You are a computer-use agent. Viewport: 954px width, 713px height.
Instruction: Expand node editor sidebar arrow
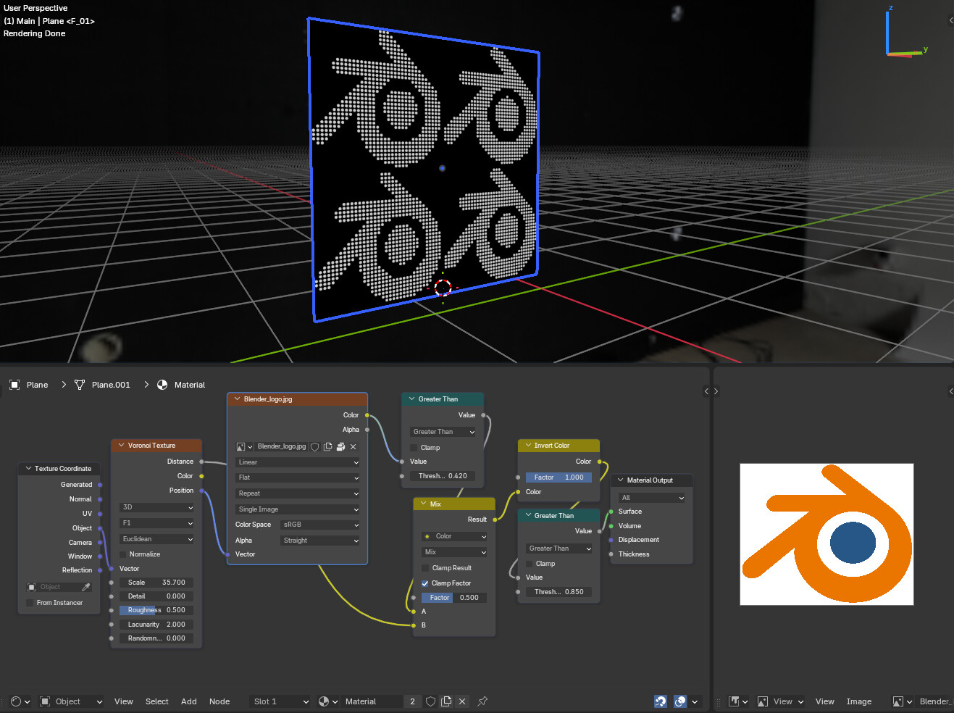point(707,391)
